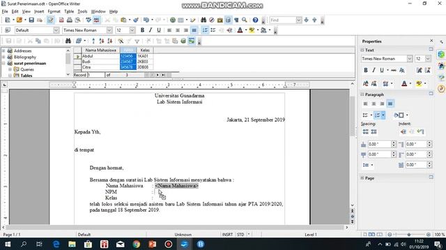Toggle AutoSpellcheck in standard toolbar

(x=97, y=20)
